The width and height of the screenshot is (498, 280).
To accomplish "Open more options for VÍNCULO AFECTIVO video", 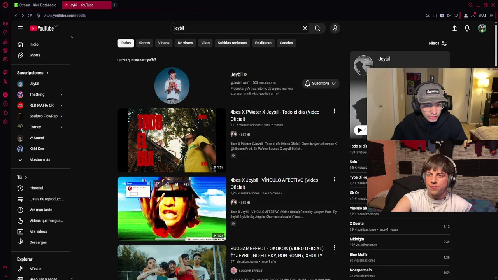I will (x=334, y=179).
